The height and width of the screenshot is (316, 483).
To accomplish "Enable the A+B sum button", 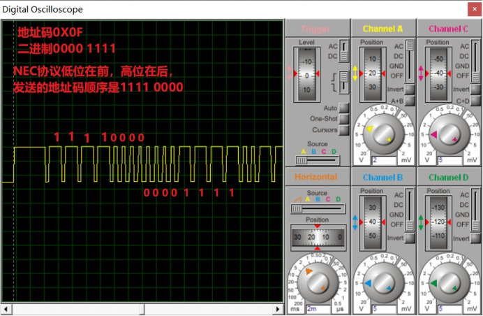I will coord(410,101).
